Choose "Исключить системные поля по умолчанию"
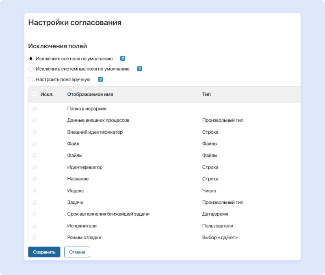This screenshot has width=325, height=275. (31, 69)
